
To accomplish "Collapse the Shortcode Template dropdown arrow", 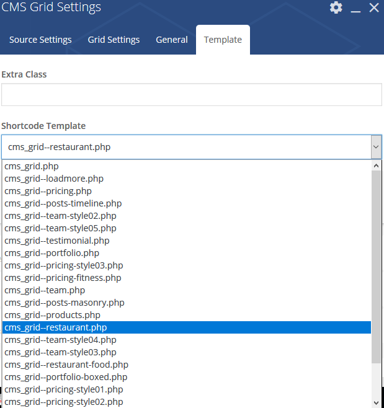I will [x=375, y=148].
